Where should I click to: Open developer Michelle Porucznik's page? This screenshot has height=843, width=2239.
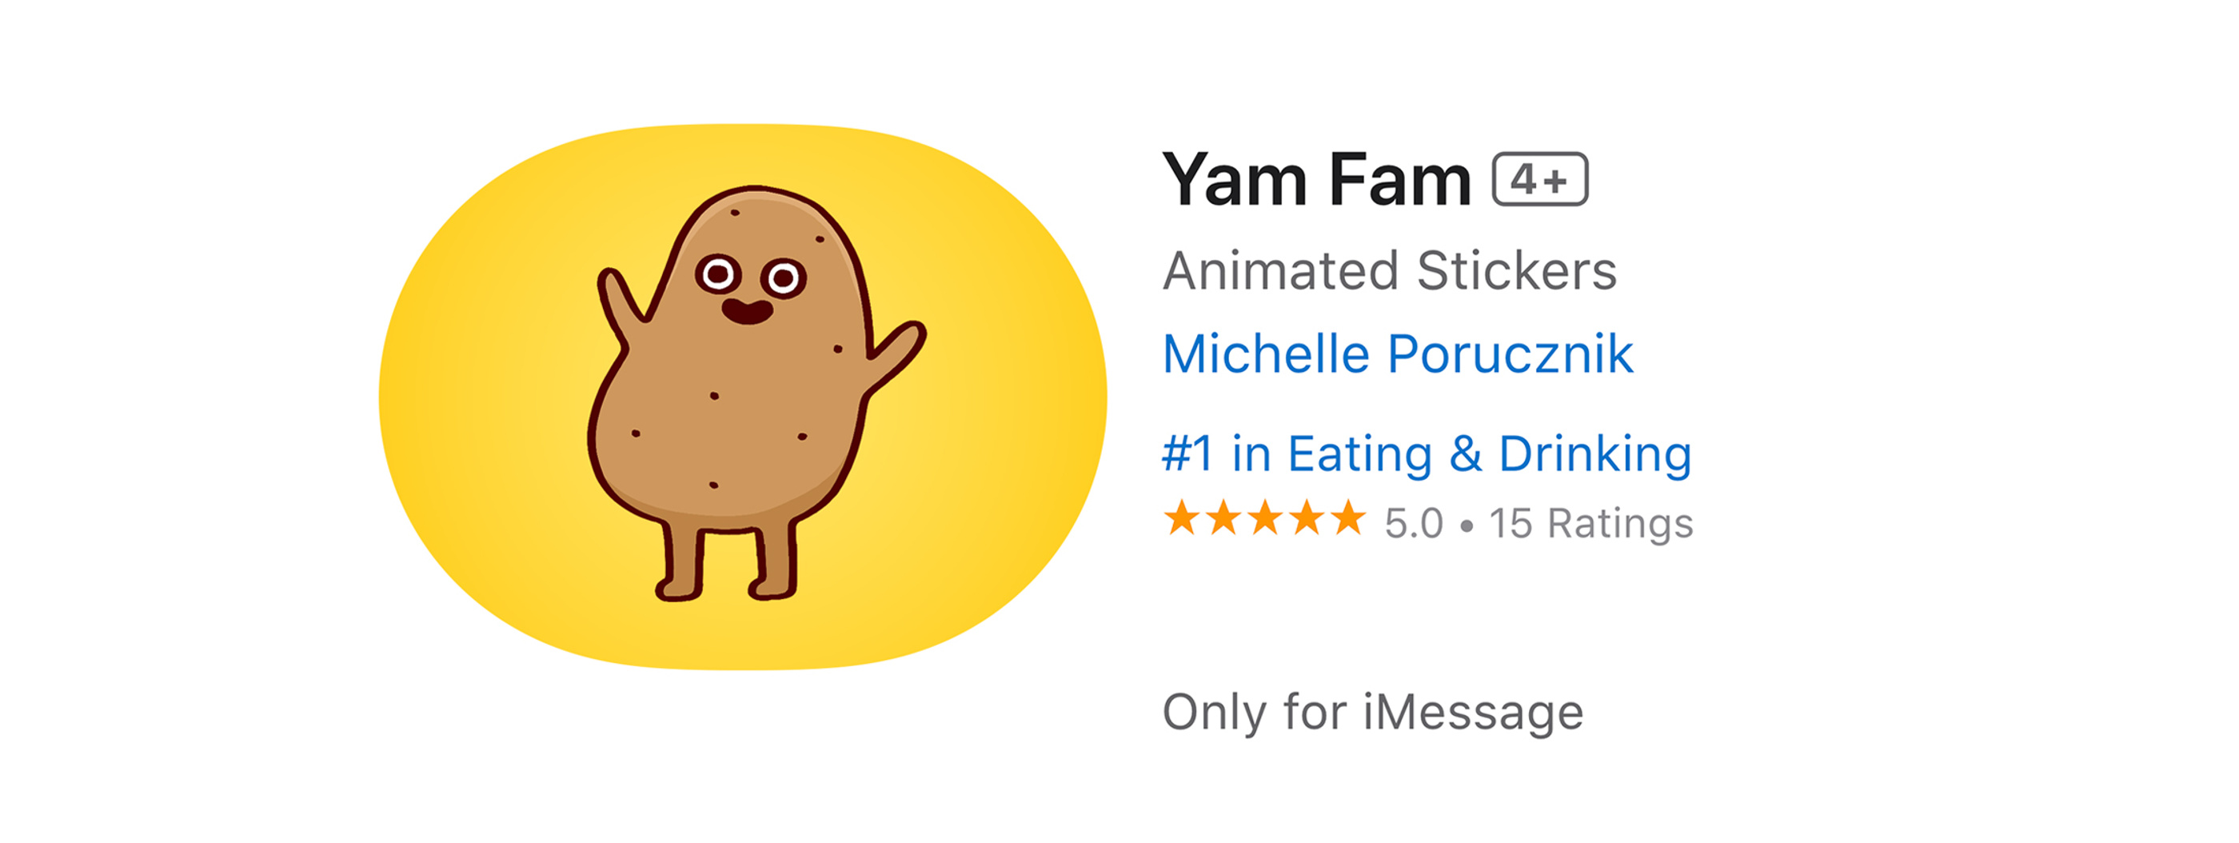coord(1398,354)
